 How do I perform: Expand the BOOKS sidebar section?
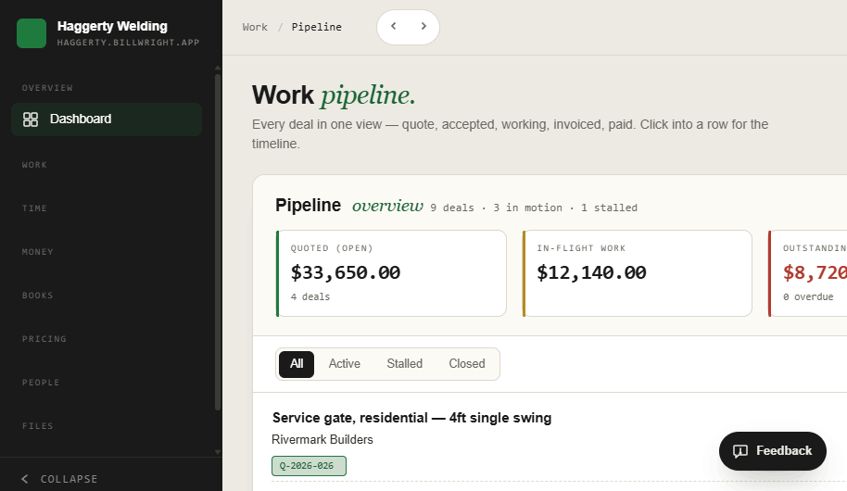pos(38,296)
